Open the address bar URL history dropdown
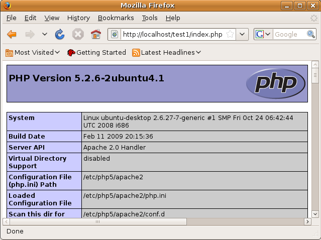Screen dimensions: 321x240 tap(242, 34)
